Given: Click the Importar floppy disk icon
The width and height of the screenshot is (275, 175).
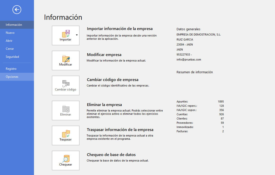Looking at the screenshot, I should pos(66,33).
